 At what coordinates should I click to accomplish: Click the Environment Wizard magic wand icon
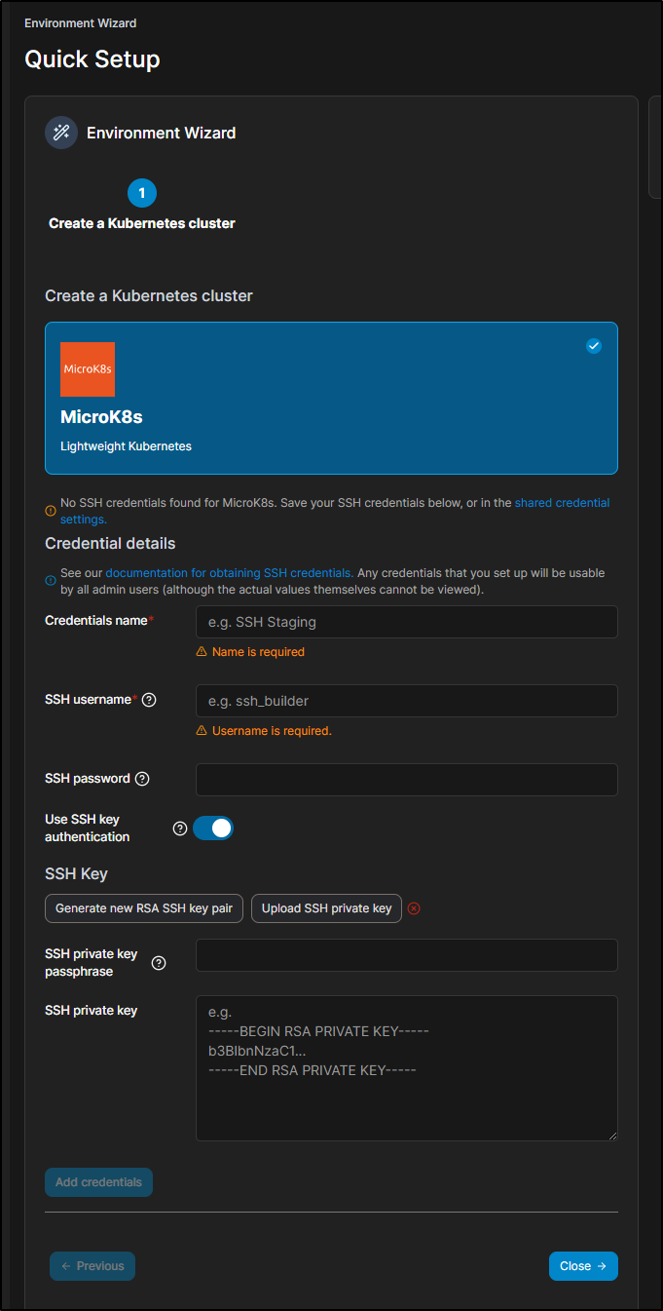pos(61,133)
